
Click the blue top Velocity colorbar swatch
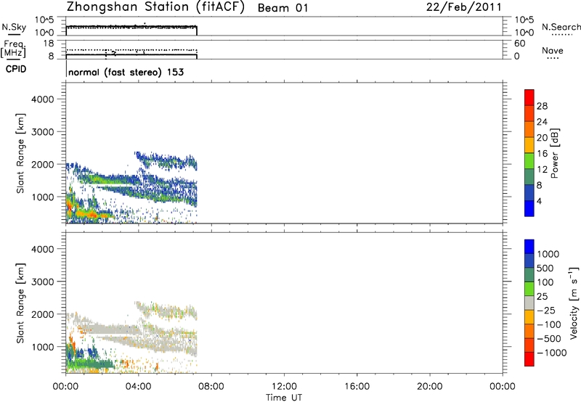click(529, 247)
